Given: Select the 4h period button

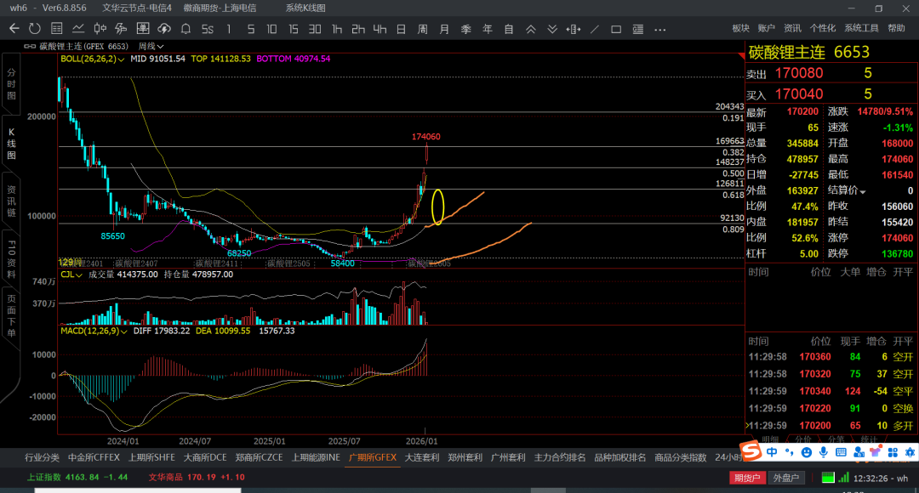Looking at the screenshot, I should 380,29.
